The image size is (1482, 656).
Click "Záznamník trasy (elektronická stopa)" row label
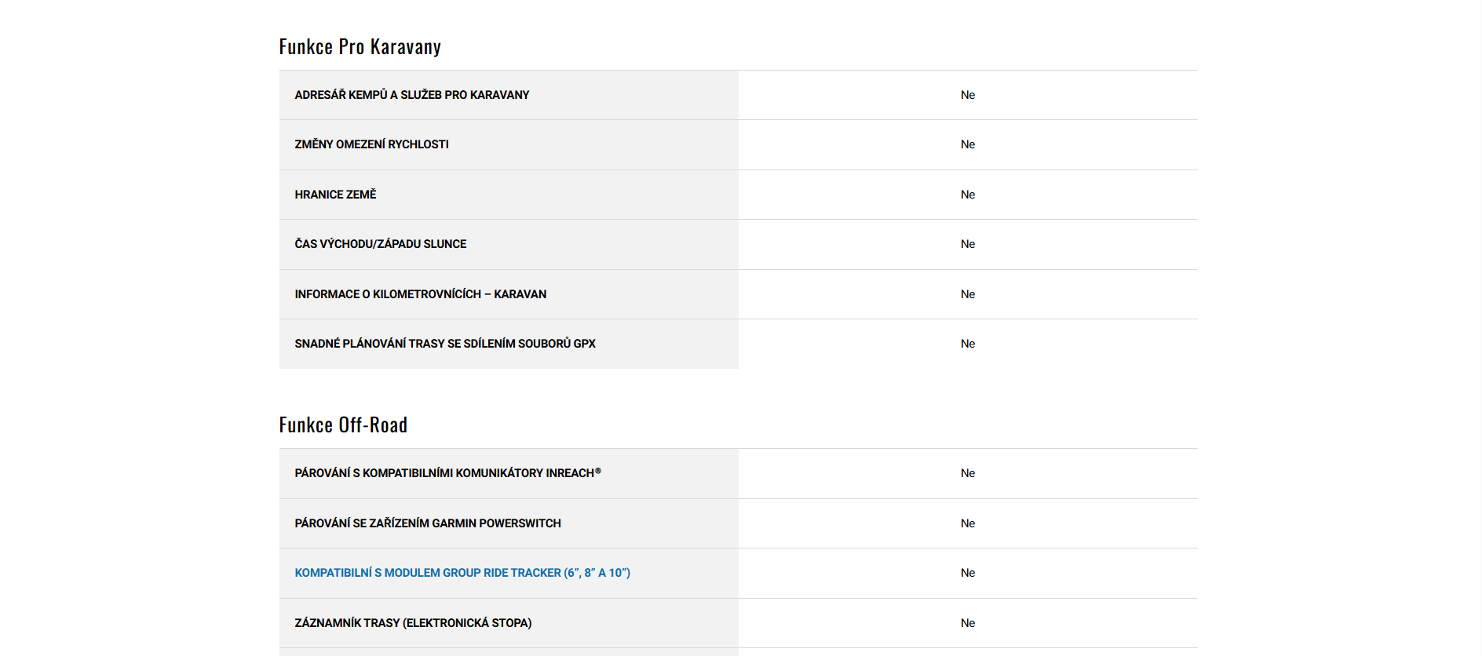tap(413, 623)
